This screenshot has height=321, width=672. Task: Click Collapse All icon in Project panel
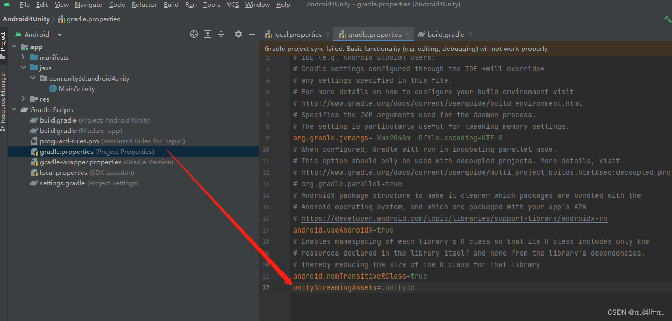coord(221,34)
